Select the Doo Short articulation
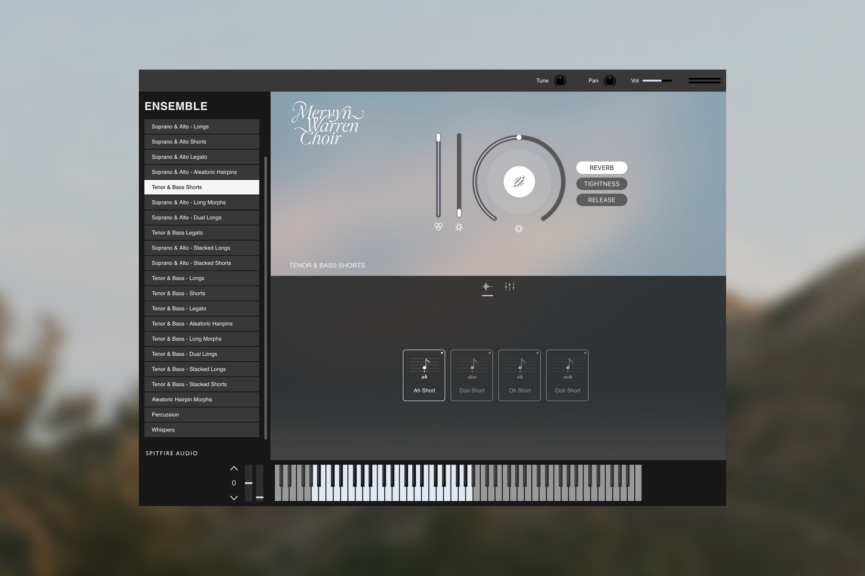 472,375
